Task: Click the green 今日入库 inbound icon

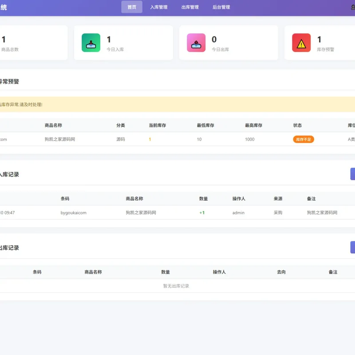Action: pos(91,43)
